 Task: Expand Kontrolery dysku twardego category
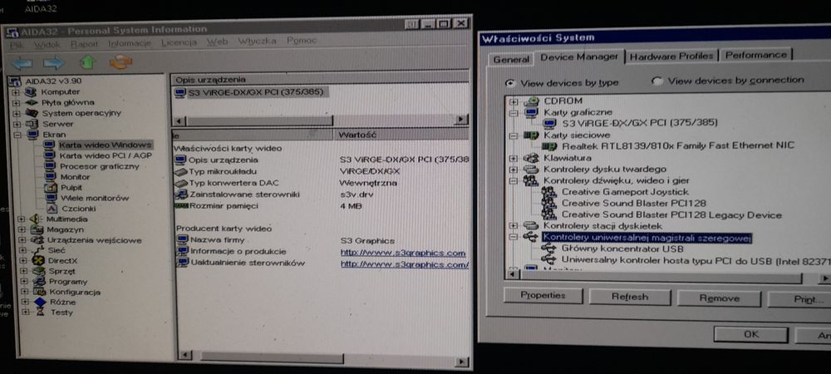point(513,170)
